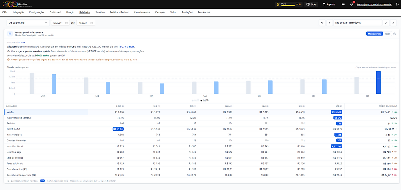Open the CRM menu
This screenshot has height=190, width=401.
click(x=5, y=12)
